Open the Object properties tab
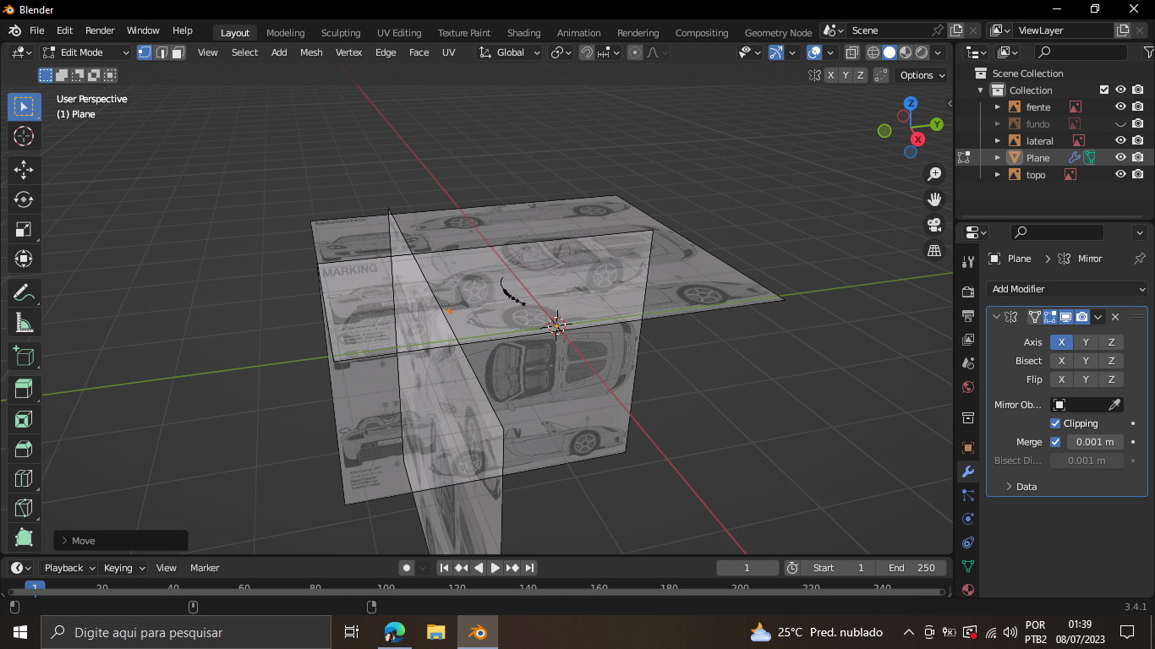This screenshot has height=649, width=1155. (x=968, y=448)
